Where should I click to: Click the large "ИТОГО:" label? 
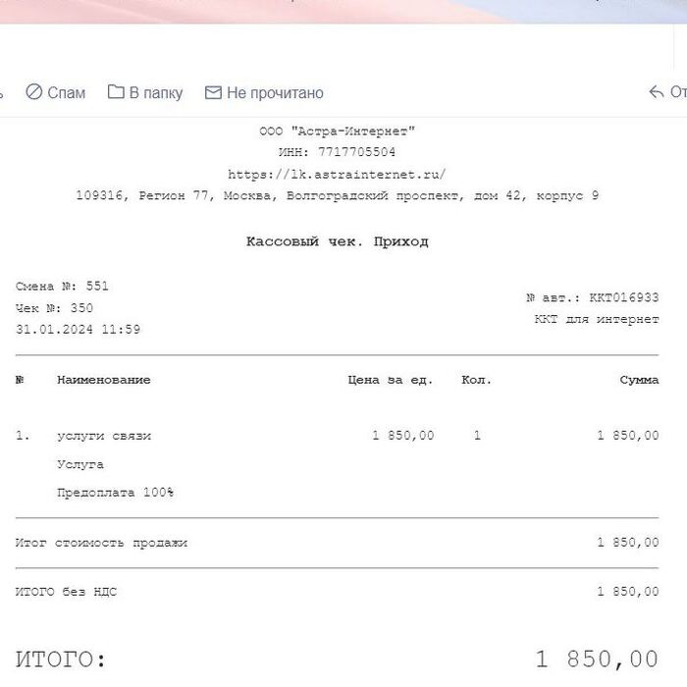60,658
